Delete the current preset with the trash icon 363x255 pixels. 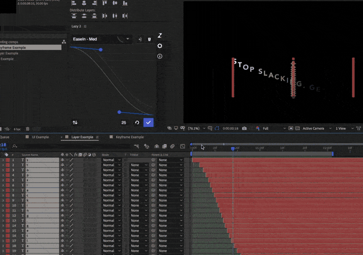click(149, 39)
